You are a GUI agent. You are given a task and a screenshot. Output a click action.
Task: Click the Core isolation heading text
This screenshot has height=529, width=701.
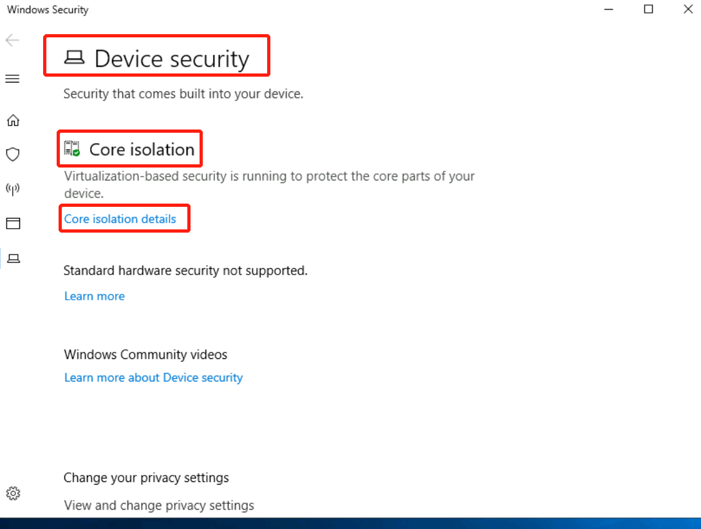(142, 149)
